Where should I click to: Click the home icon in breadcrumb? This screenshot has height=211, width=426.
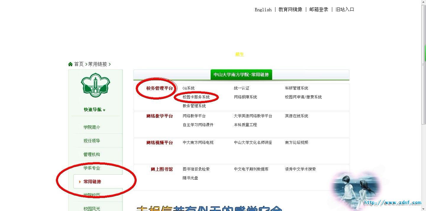point(70,64)
